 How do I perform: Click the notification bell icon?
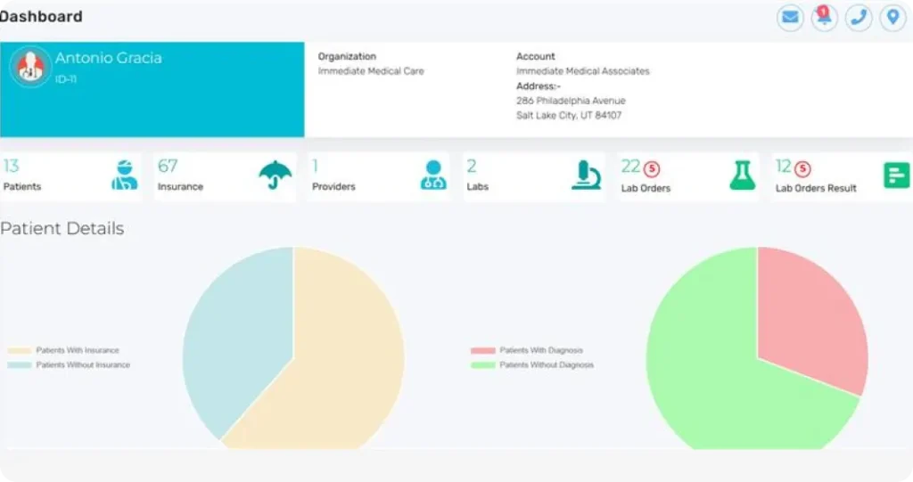824,18
